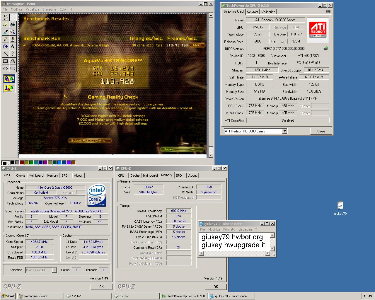Open the SPD tab in the left CPU-Z window
375x300 pixels.
64,175
